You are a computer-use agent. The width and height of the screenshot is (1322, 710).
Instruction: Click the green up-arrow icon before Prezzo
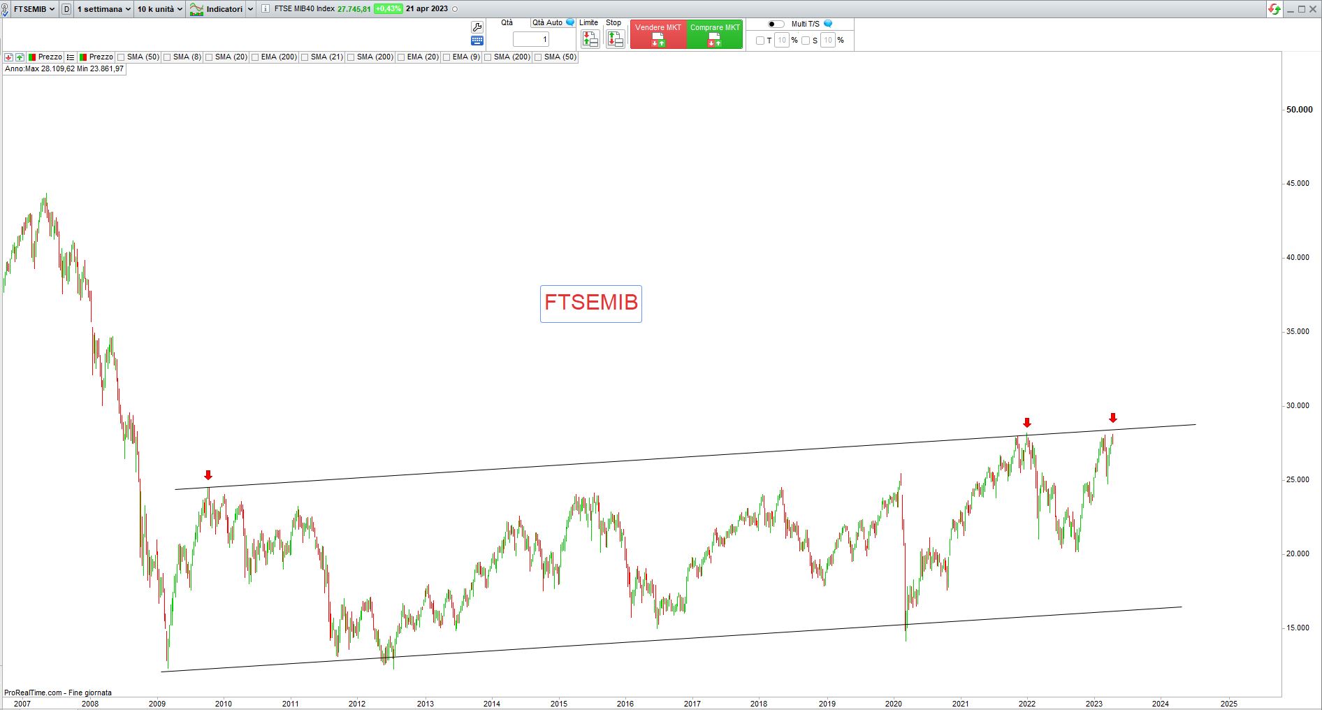pos(20,57)
